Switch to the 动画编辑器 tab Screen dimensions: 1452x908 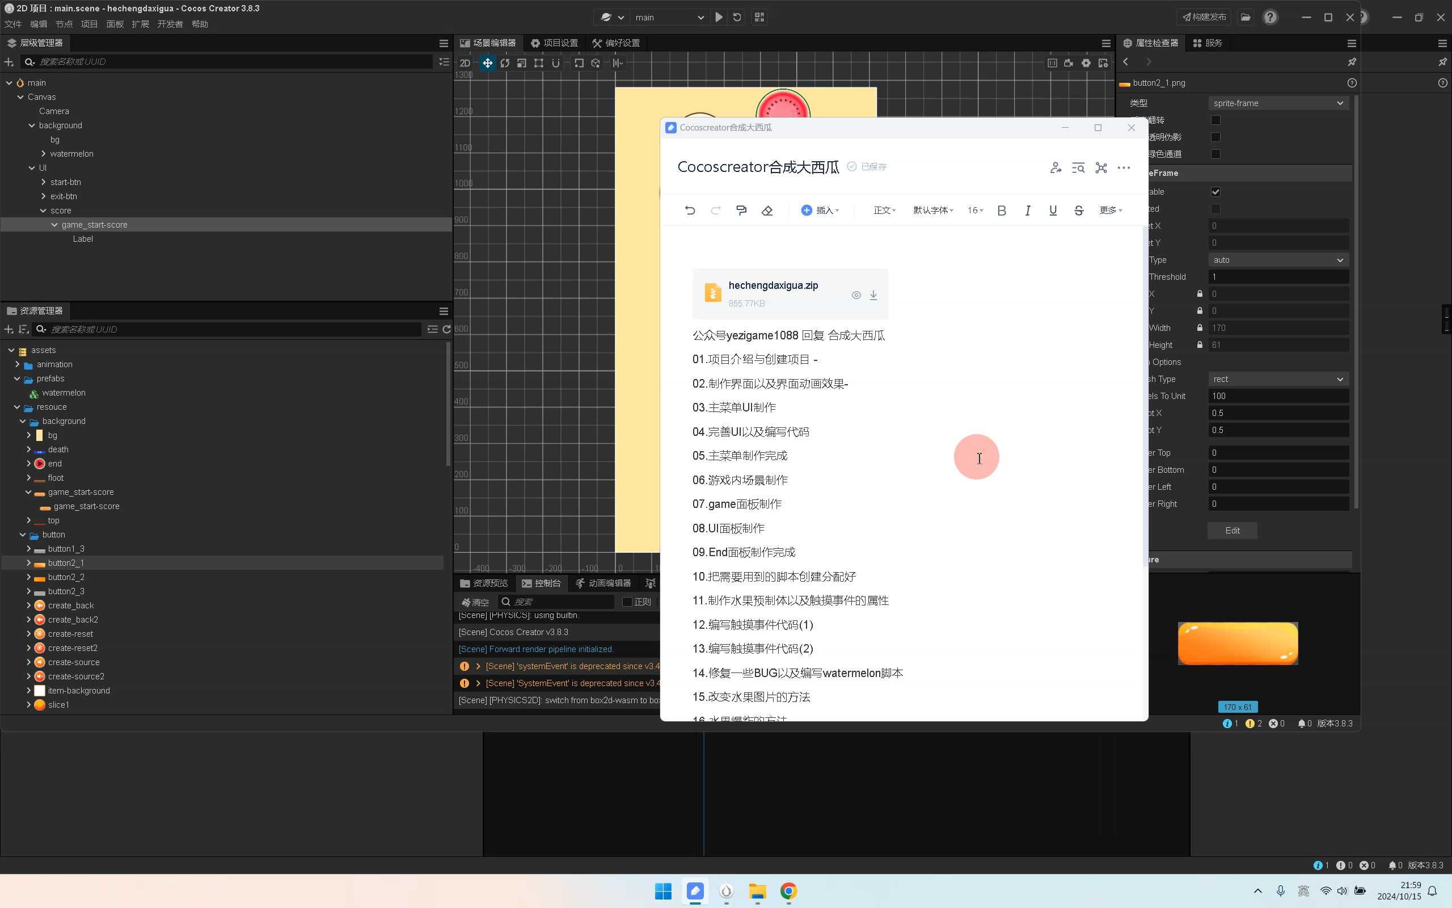603,583
